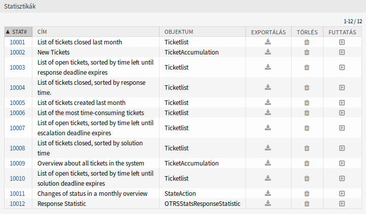The image size is (366, 214).
Task: Click the Statisztikák widget header
Action: point(183,6)
